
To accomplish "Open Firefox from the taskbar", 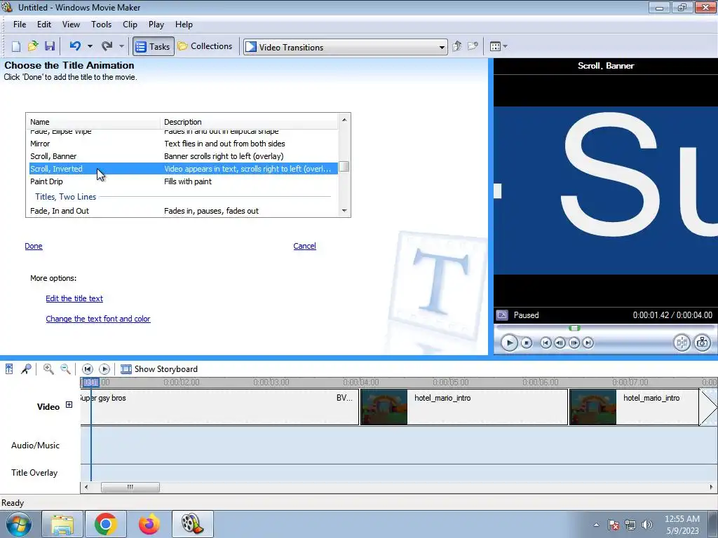I will tap(149, 524).
